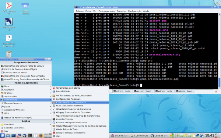The image size is (221, 138).
Task: Open recent OpenOffice.org Cálculo Folha de Cálculo
Action: [x=26, y=66]
